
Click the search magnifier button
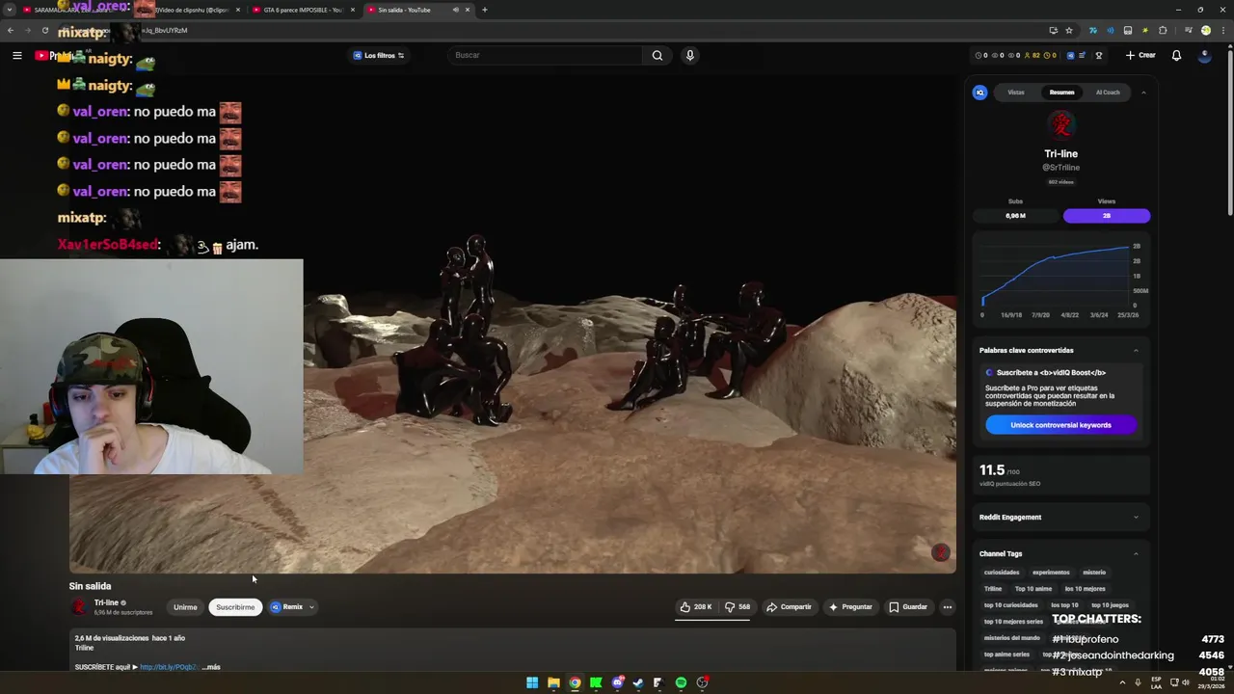tap(657, 55)
